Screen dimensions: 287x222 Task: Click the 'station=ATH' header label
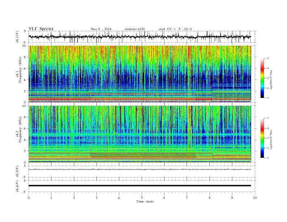pyautogui.click(x=134, y=29)
